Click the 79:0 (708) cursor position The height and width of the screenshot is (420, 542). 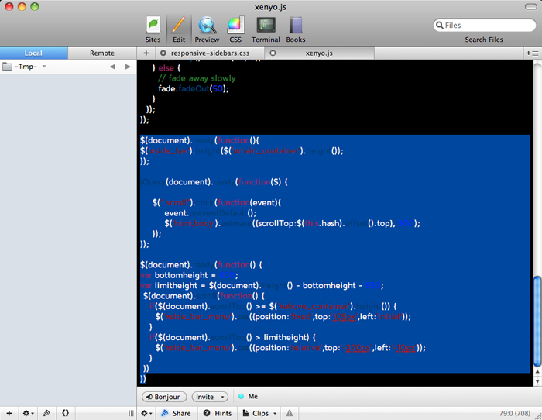click(x=515, y=413)
